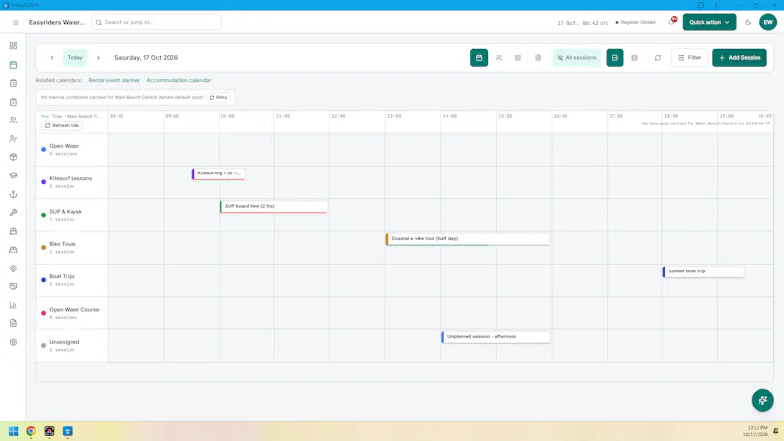
Task: Switch to the people view icon
Action: [499, 58]
